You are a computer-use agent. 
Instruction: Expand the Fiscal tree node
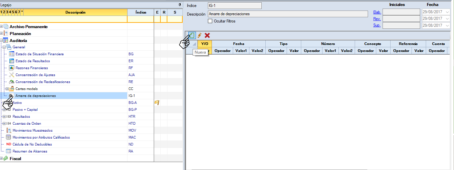[2, 158]
